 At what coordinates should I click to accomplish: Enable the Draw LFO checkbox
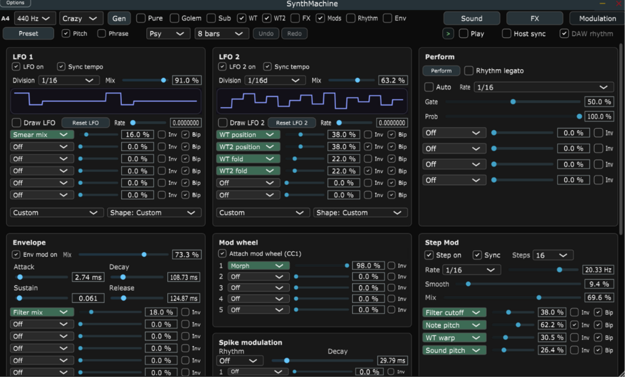click(x=16, y=123)
